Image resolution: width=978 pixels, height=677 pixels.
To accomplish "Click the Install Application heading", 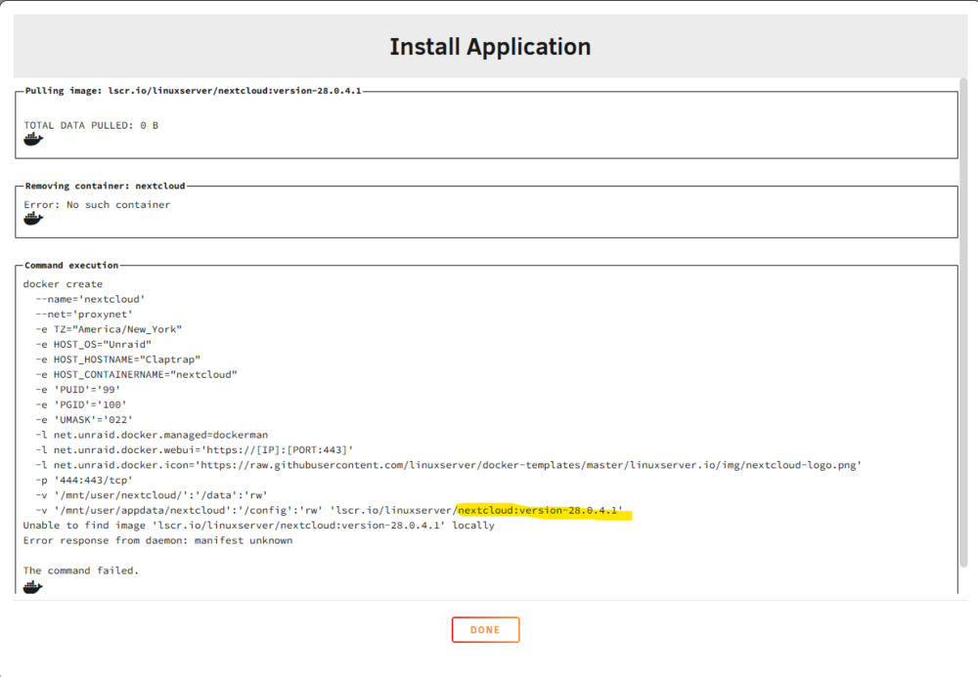I will pos(490,47).
